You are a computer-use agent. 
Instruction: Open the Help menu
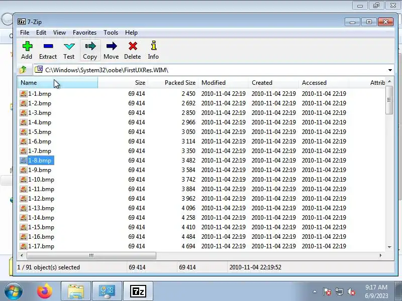(x=131, y=33)
